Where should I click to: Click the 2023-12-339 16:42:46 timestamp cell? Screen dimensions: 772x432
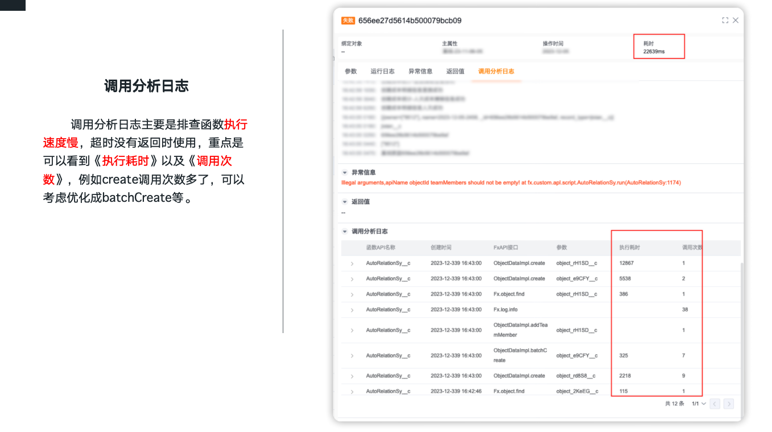[x=456, y=392]
